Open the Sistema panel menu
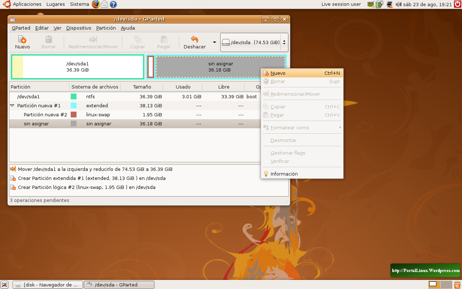Screen dimensions: 462x289 click(79, 4)
